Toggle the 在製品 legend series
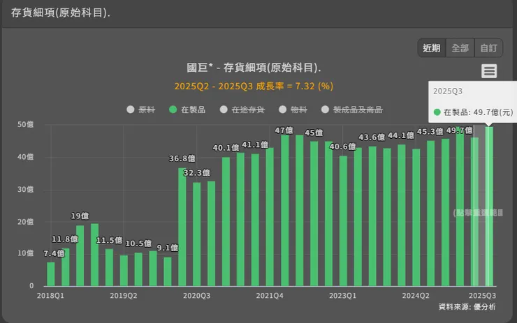 tap(187, 110)
